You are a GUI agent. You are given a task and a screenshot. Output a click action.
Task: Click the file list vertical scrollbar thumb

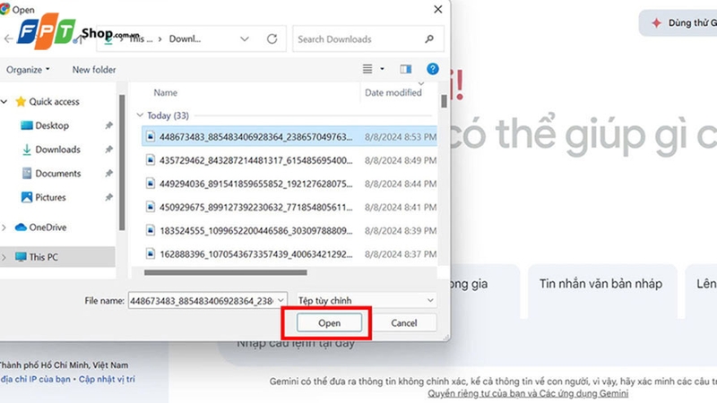(x=444, y=101)
